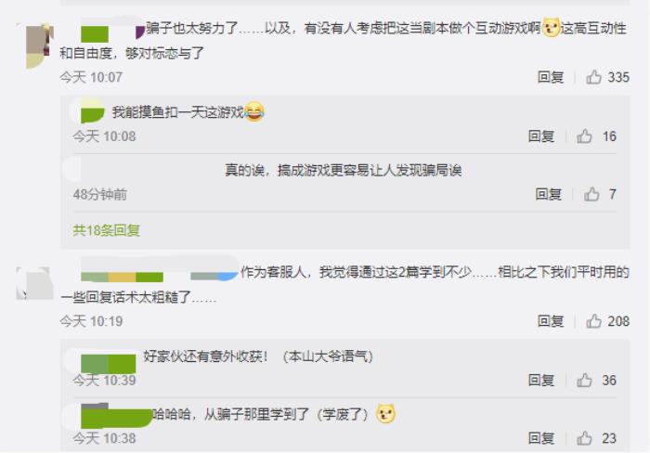Reply to the 今天 10:07 comment
The image size is (650, 453).
point(551,77)
